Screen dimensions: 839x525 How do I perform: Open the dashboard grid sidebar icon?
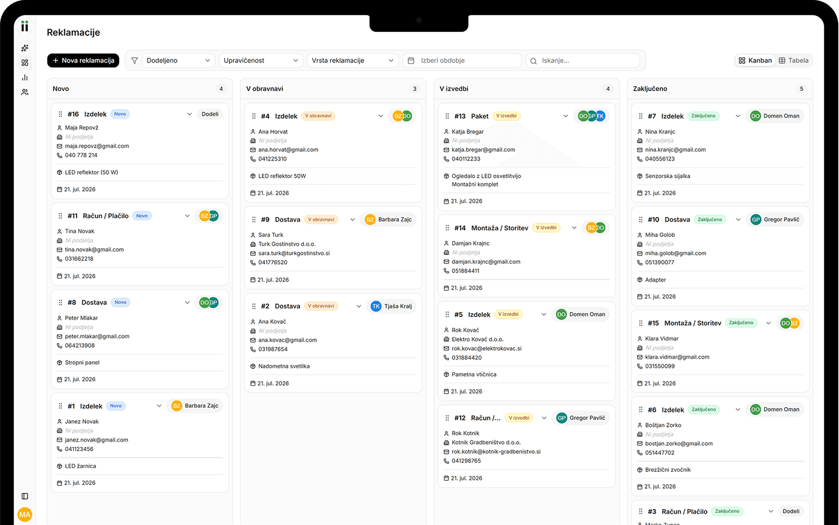(x=25, y=63)
